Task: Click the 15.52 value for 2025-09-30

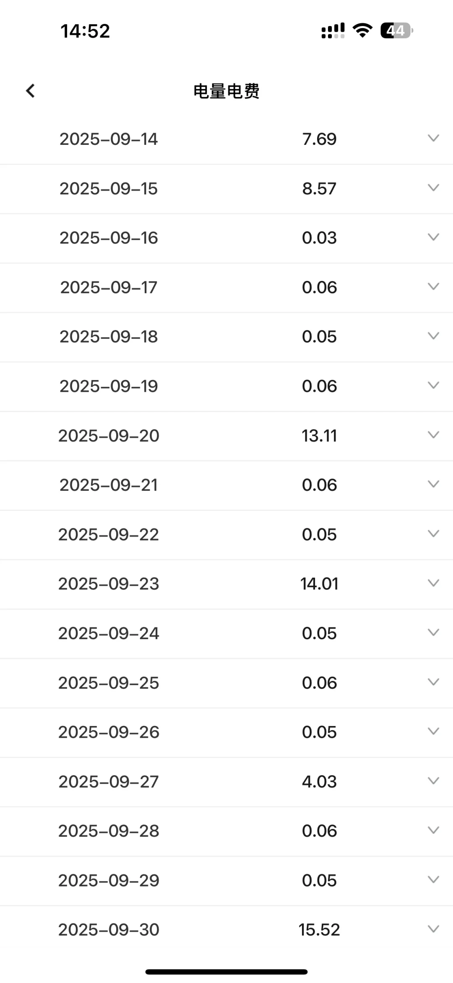Action: (x=319, y=930)
